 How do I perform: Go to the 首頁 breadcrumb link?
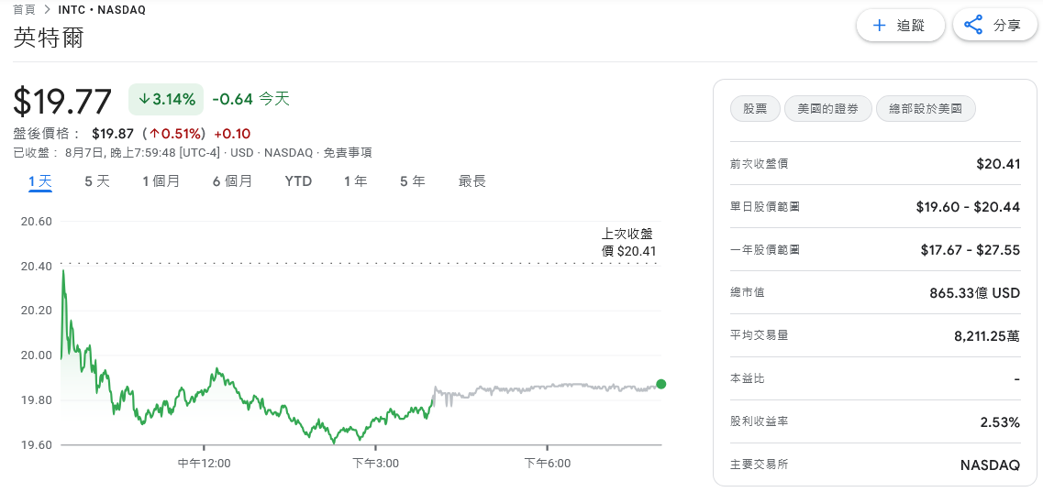click(25, 10)
